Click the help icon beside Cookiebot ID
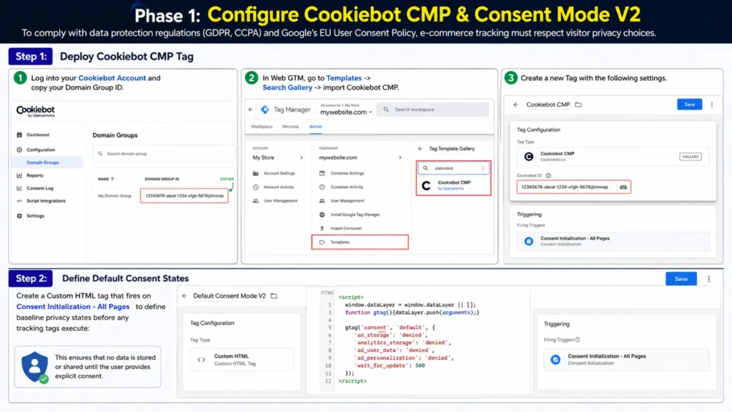 pyautogui.click(x=548, y=176)
